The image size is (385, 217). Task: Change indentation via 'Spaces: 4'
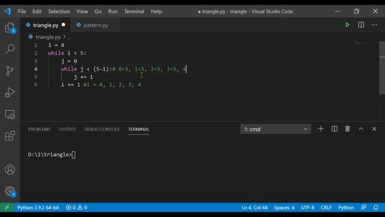pyautogui.click(x=284, y=207)
